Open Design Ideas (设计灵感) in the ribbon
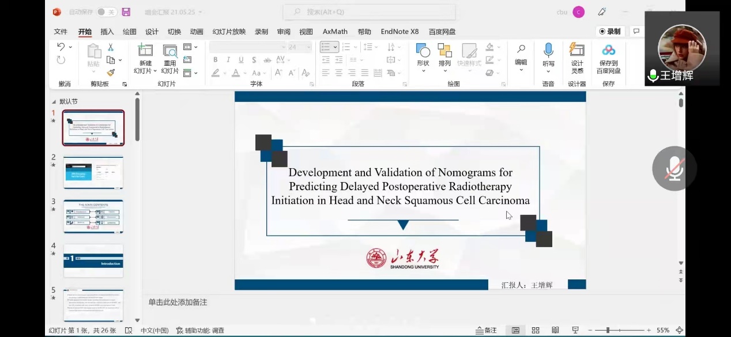The image size is (731, 337). click(x=576, y=51)
